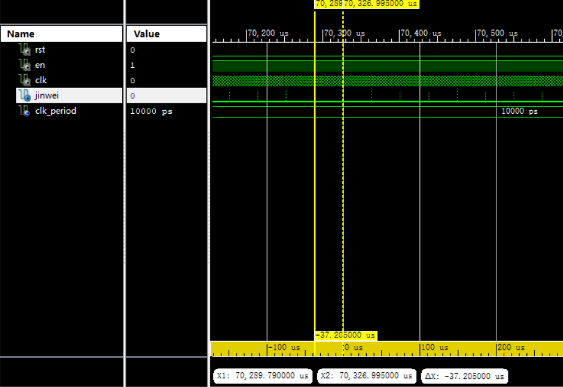
Task: Click the 70,400 us ruler tick
Action: (x=421, y=34)
